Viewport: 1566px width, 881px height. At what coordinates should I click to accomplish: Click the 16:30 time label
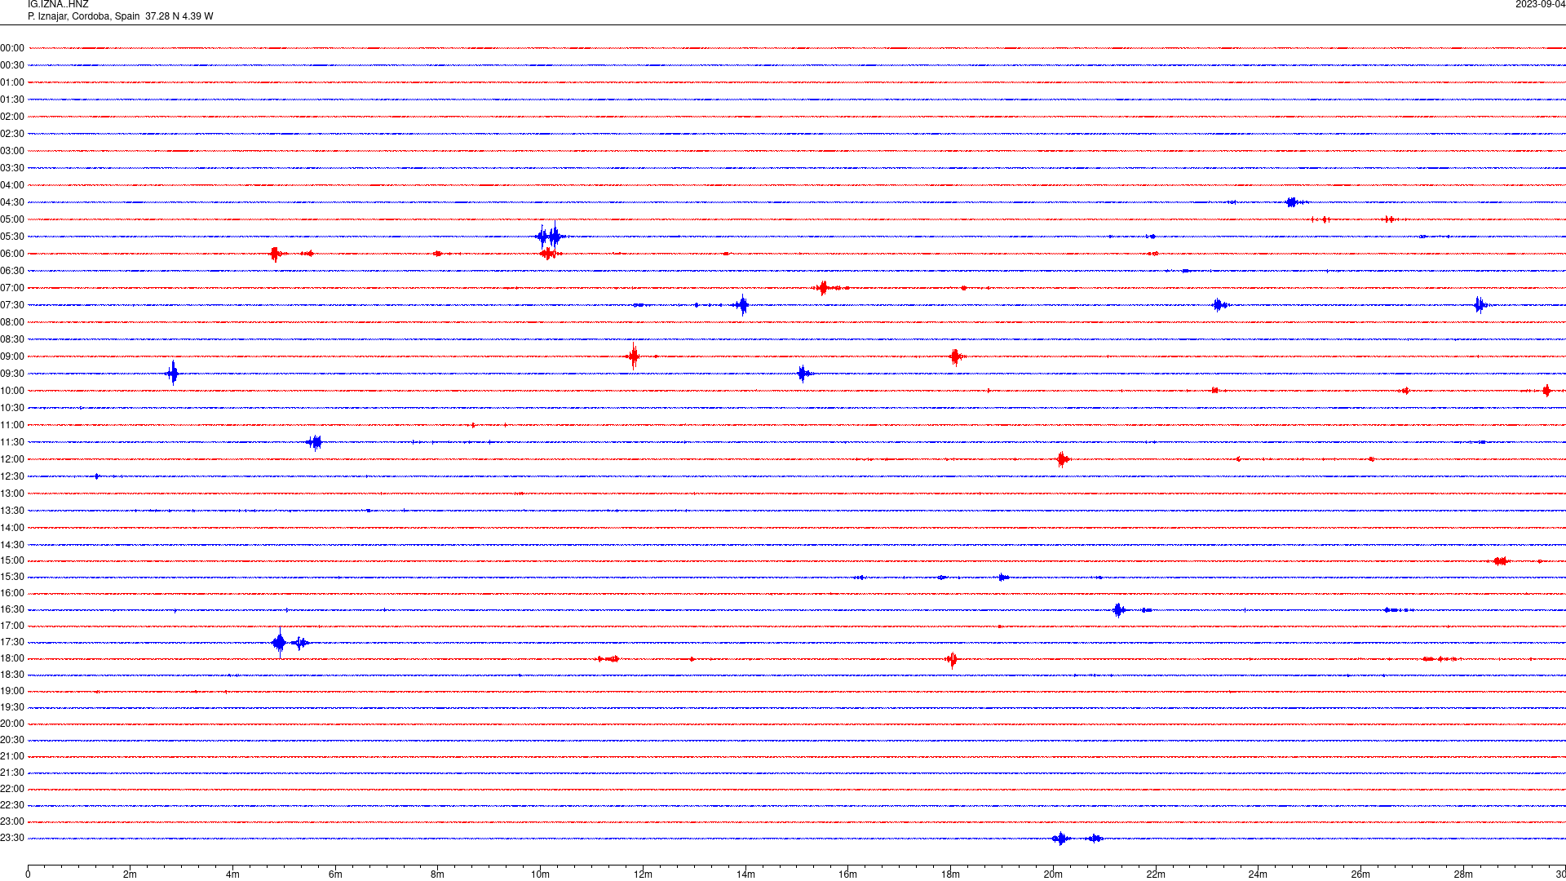point(12,609)
